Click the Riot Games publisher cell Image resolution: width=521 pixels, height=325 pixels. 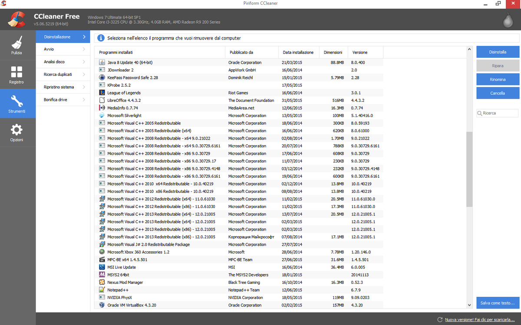239,93
